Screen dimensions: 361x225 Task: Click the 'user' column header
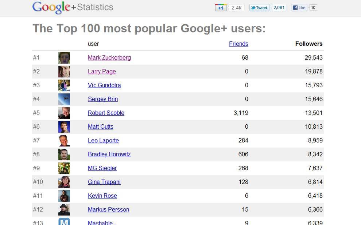[93, 44]
